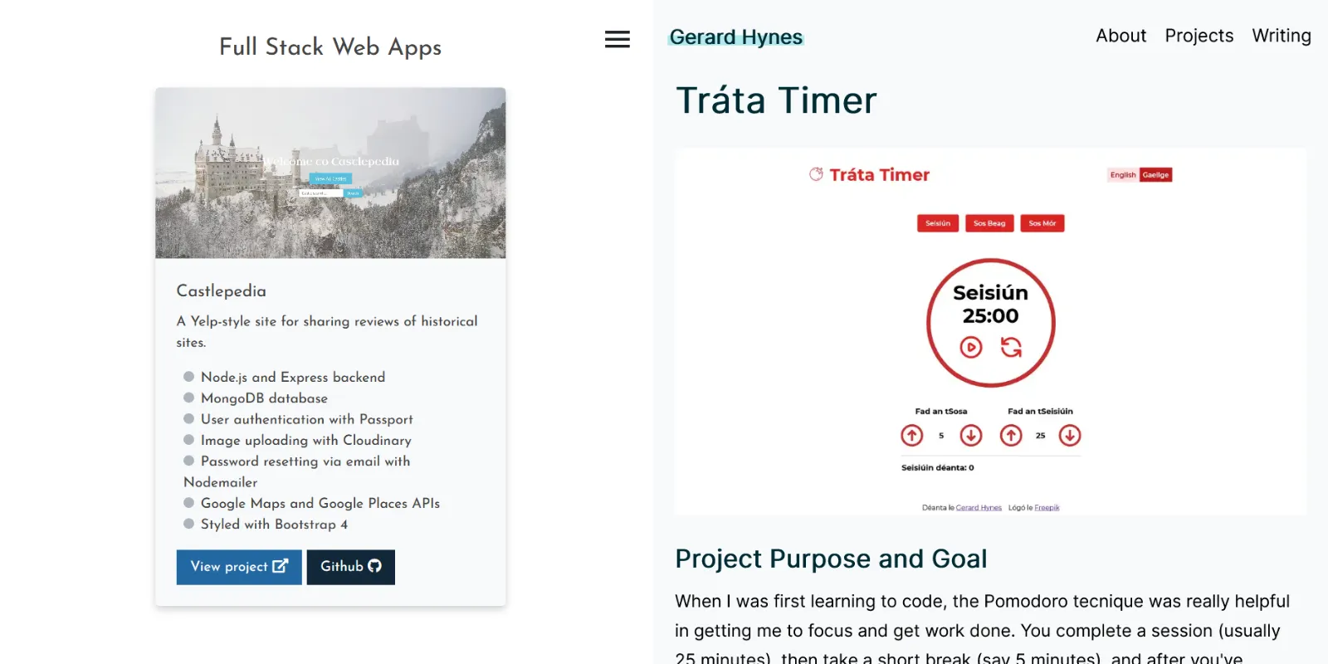Click the Castlepedia card title
The height and width of the screenshot is (664, 1328).
222,290
